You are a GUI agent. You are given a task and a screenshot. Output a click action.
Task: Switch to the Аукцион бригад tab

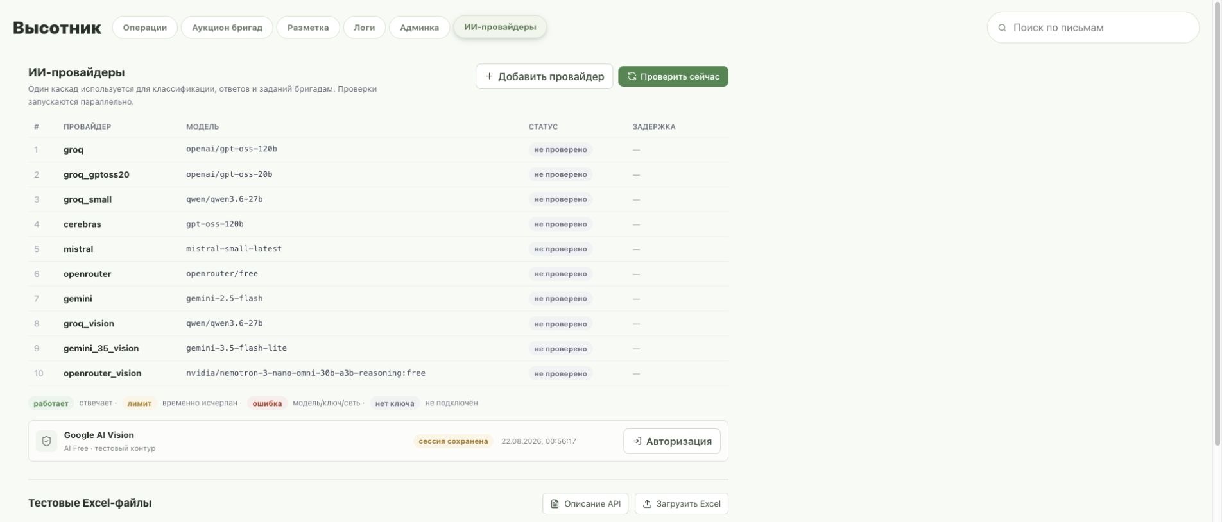coord(227,28)
